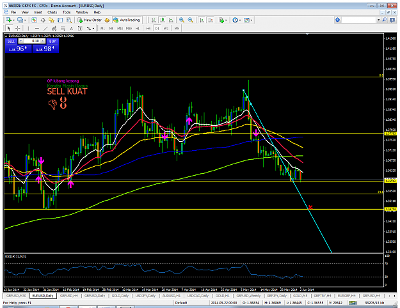Expand the New Chart dropdown arrow
Image resolution: width=400 pixels, height=308 pixels.
pyautogui.click(x=13, y=20)
